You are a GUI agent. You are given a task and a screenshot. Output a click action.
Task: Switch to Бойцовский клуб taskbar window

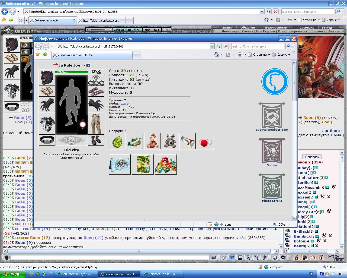coord(76,274)
